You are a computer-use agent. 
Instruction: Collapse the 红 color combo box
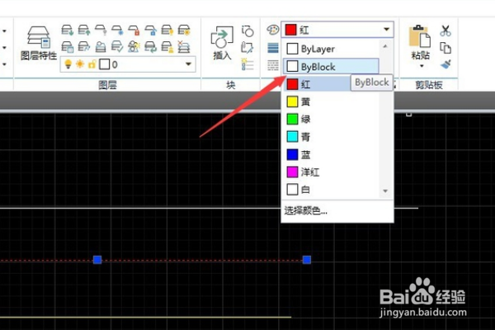[x=386, y=30]
